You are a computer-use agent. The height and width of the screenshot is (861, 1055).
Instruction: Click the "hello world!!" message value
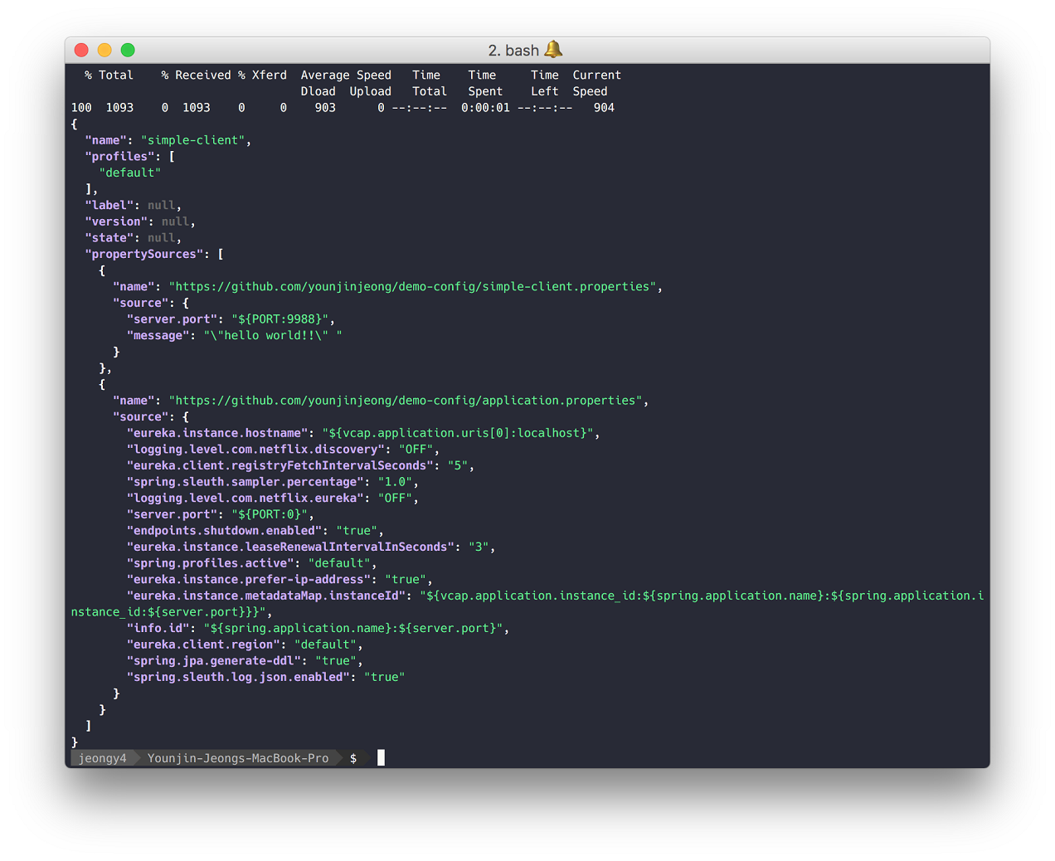point(272,336)
